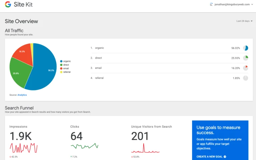Click the direct mini pie icon at 25.93%
The height and width of the screenshot is (160, 256).
tap(246, 58)
